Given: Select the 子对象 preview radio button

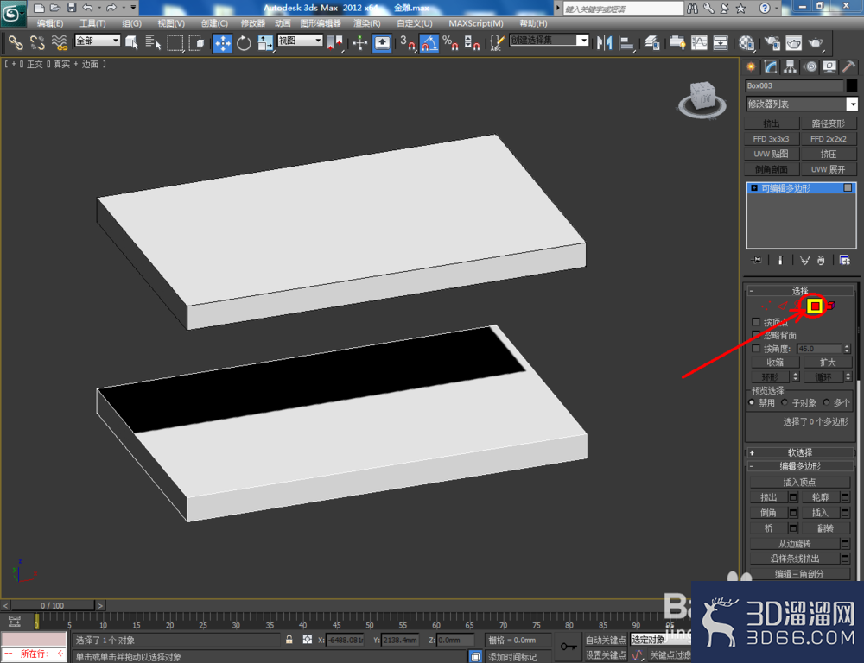Looking at the screenshot, I should [785, 402].
